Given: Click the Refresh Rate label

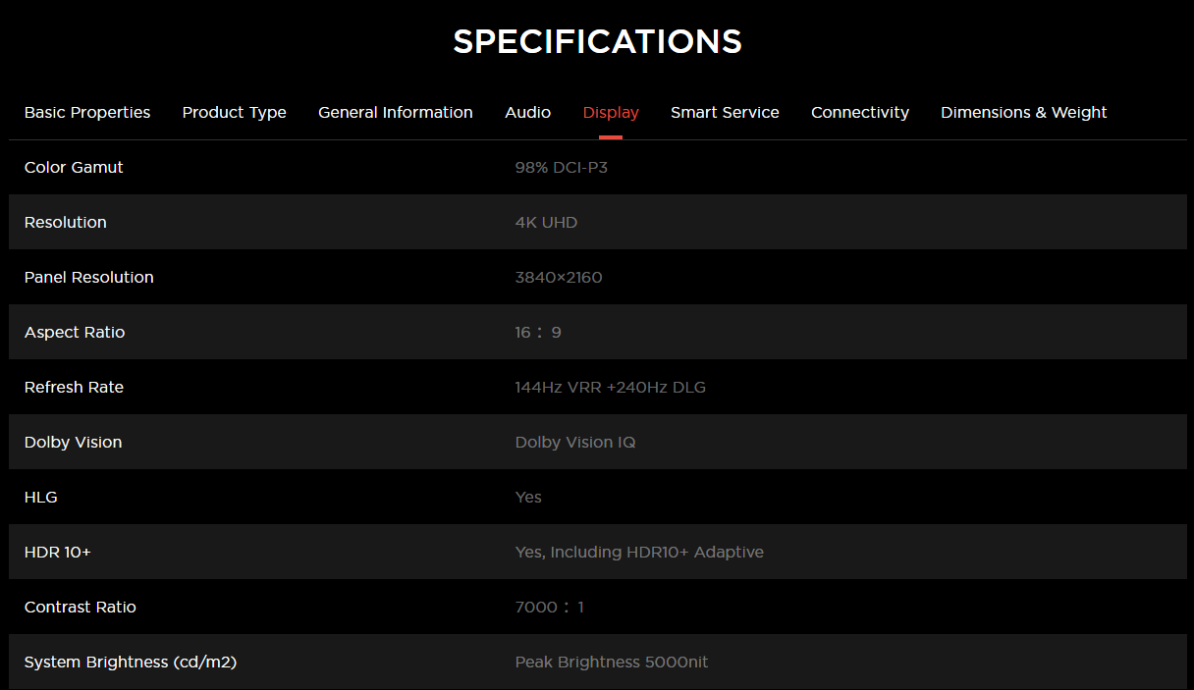Looking at the screenshot, I should pyautogui.click(x=74, y=388).
